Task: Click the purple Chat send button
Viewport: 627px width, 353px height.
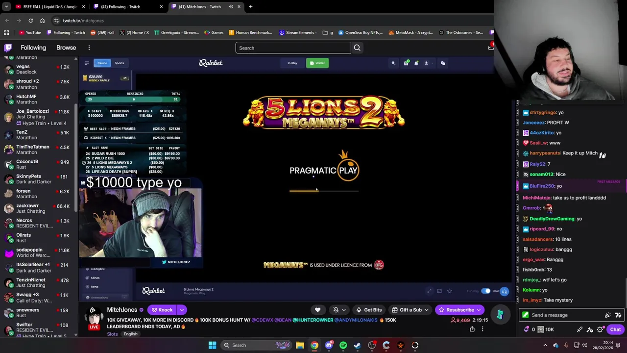Action: coord(615,329)
